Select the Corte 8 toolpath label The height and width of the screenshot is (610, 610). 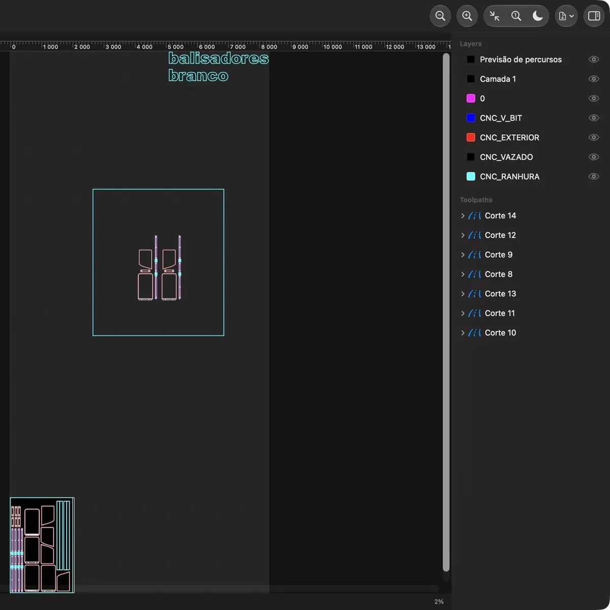click(499, 274)
